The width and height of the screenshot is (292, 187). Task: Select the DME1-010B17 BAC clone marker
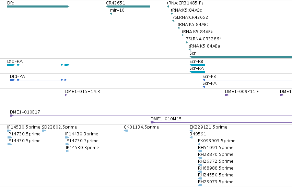tap(12, 116)
